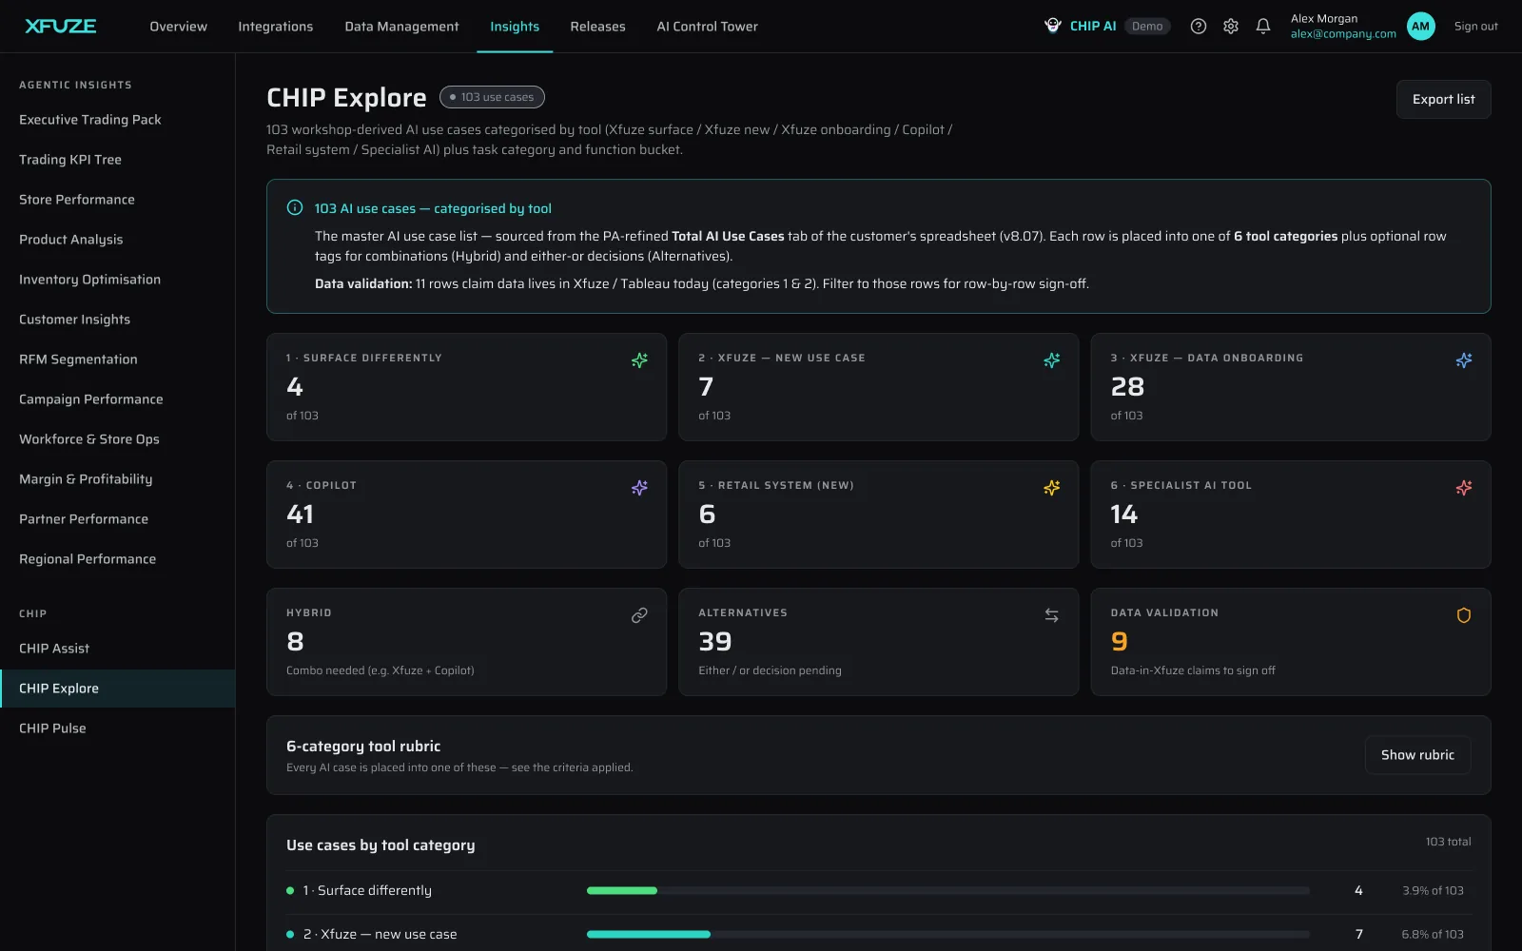Click the XFUZE logo

(61, 26)
